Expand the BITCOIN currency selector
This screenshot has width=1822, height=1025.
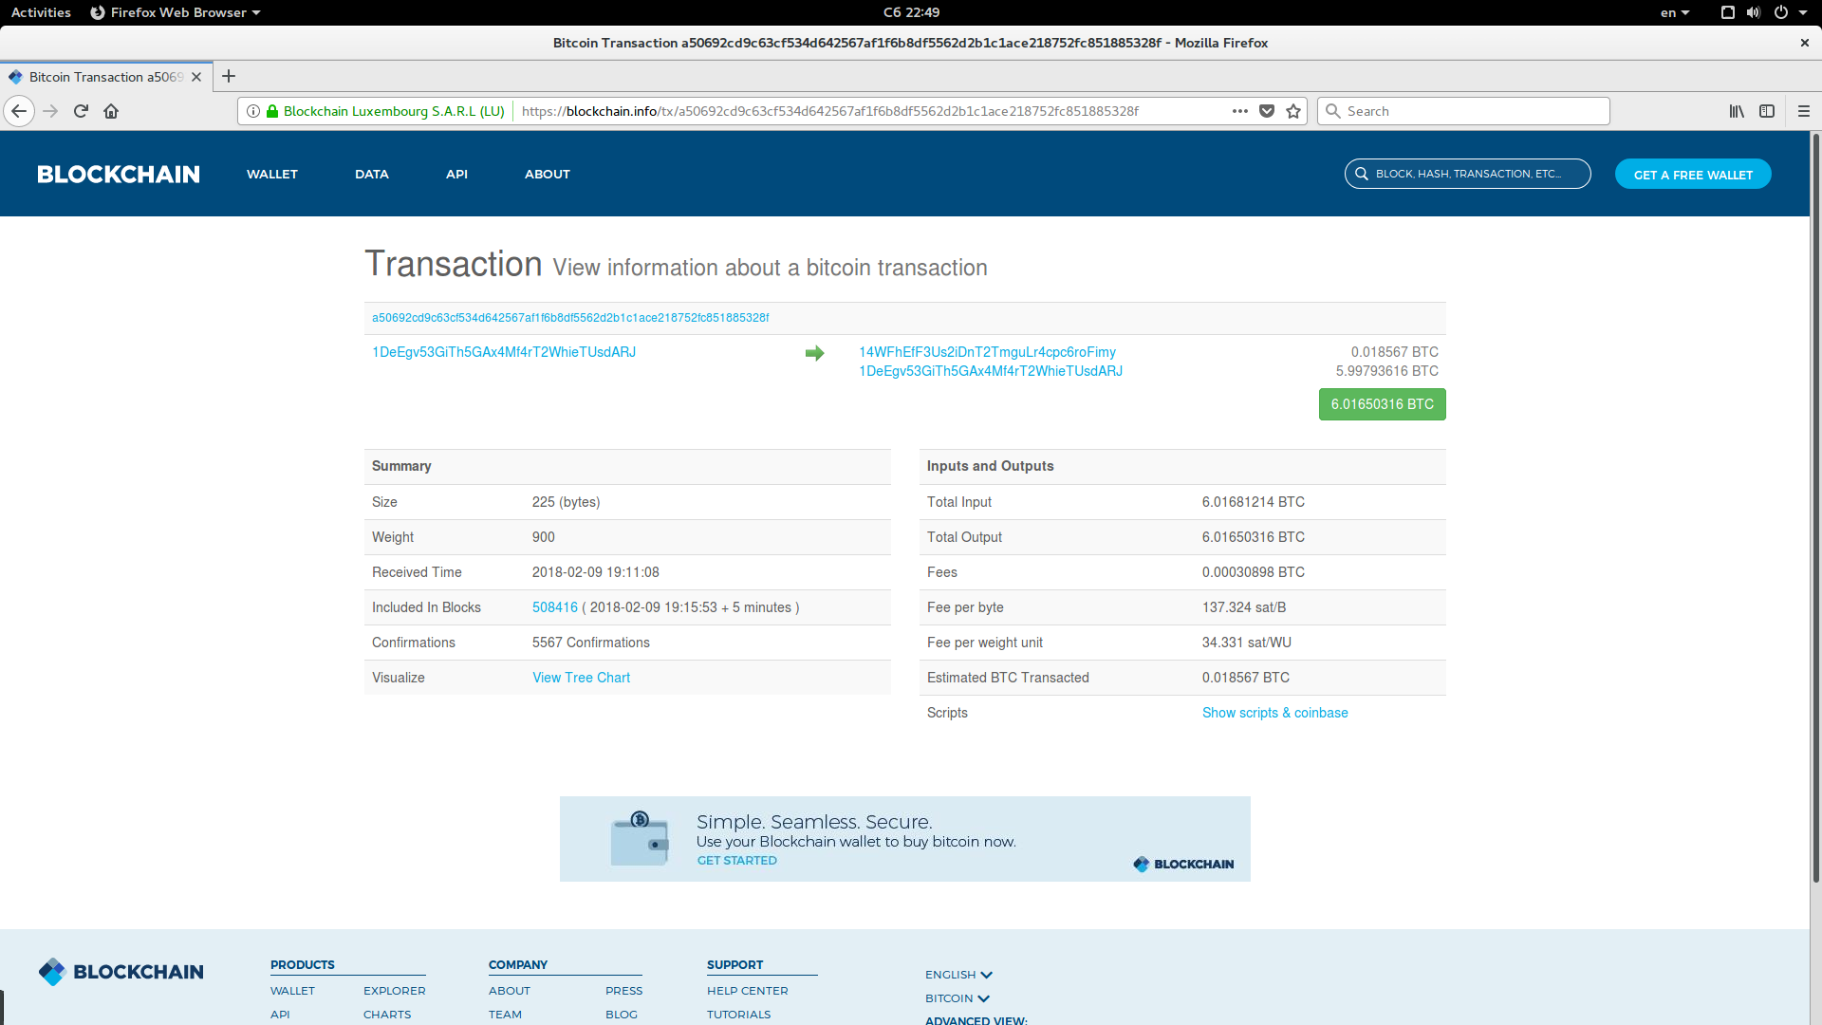tap(957, 998)
